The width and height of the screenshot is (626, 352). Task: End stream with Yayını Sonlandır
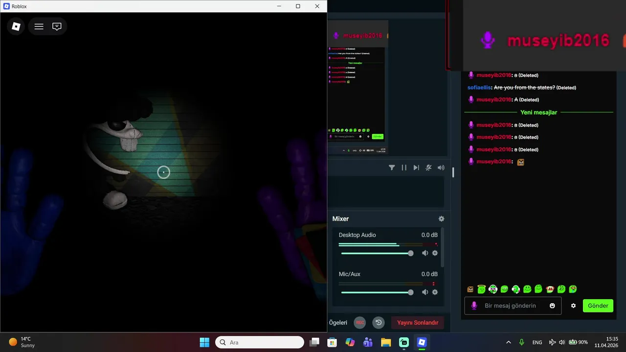coord(418,323)
